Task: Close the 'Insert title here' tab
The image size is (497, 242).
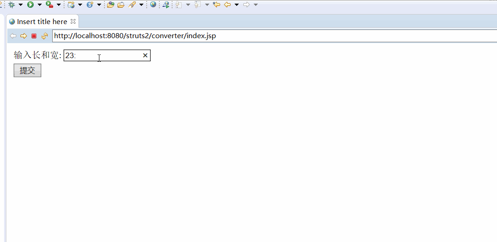Action: pos(73,21)
